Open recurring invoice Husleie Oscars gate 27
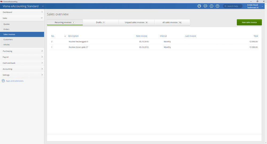The width and height of the screenshot is (267, 144). pos(78,47)
